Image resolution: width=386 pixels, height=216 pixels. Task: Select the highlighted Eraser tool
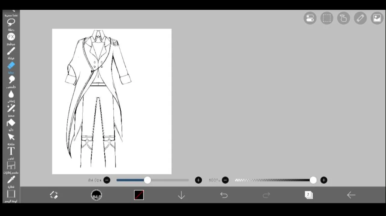coord(11,65)
